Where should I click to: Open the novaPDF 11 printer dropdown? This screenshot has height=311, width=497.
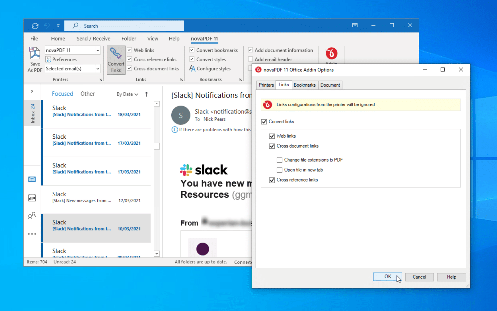(97, 50)
